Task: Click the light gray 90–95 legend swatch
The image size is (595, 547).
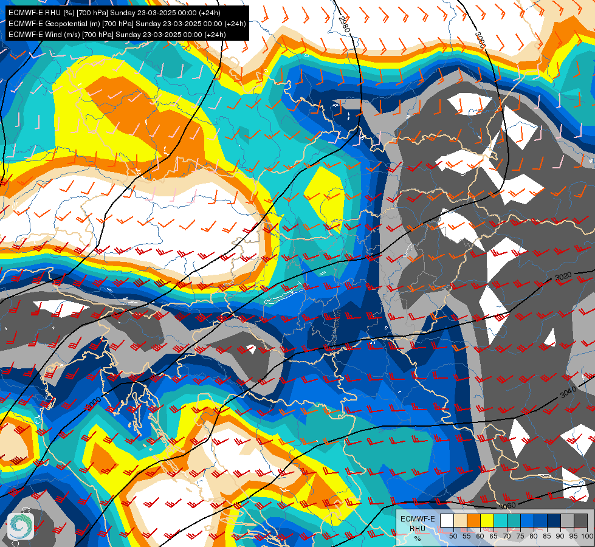Action: coord(567,520)
